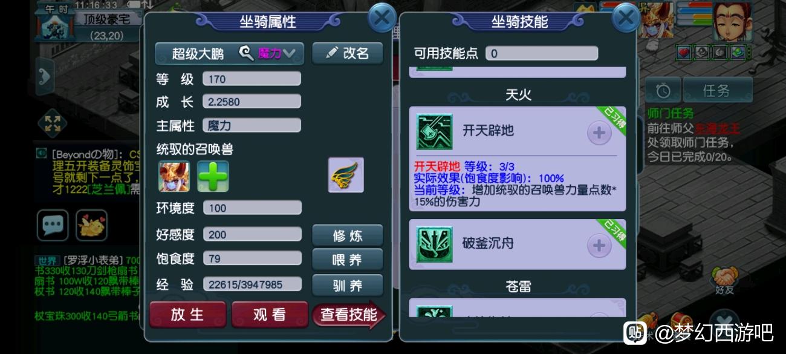Click the red 放生 release button
This screenshot has height=354, width=786.
tap(187, 315)
